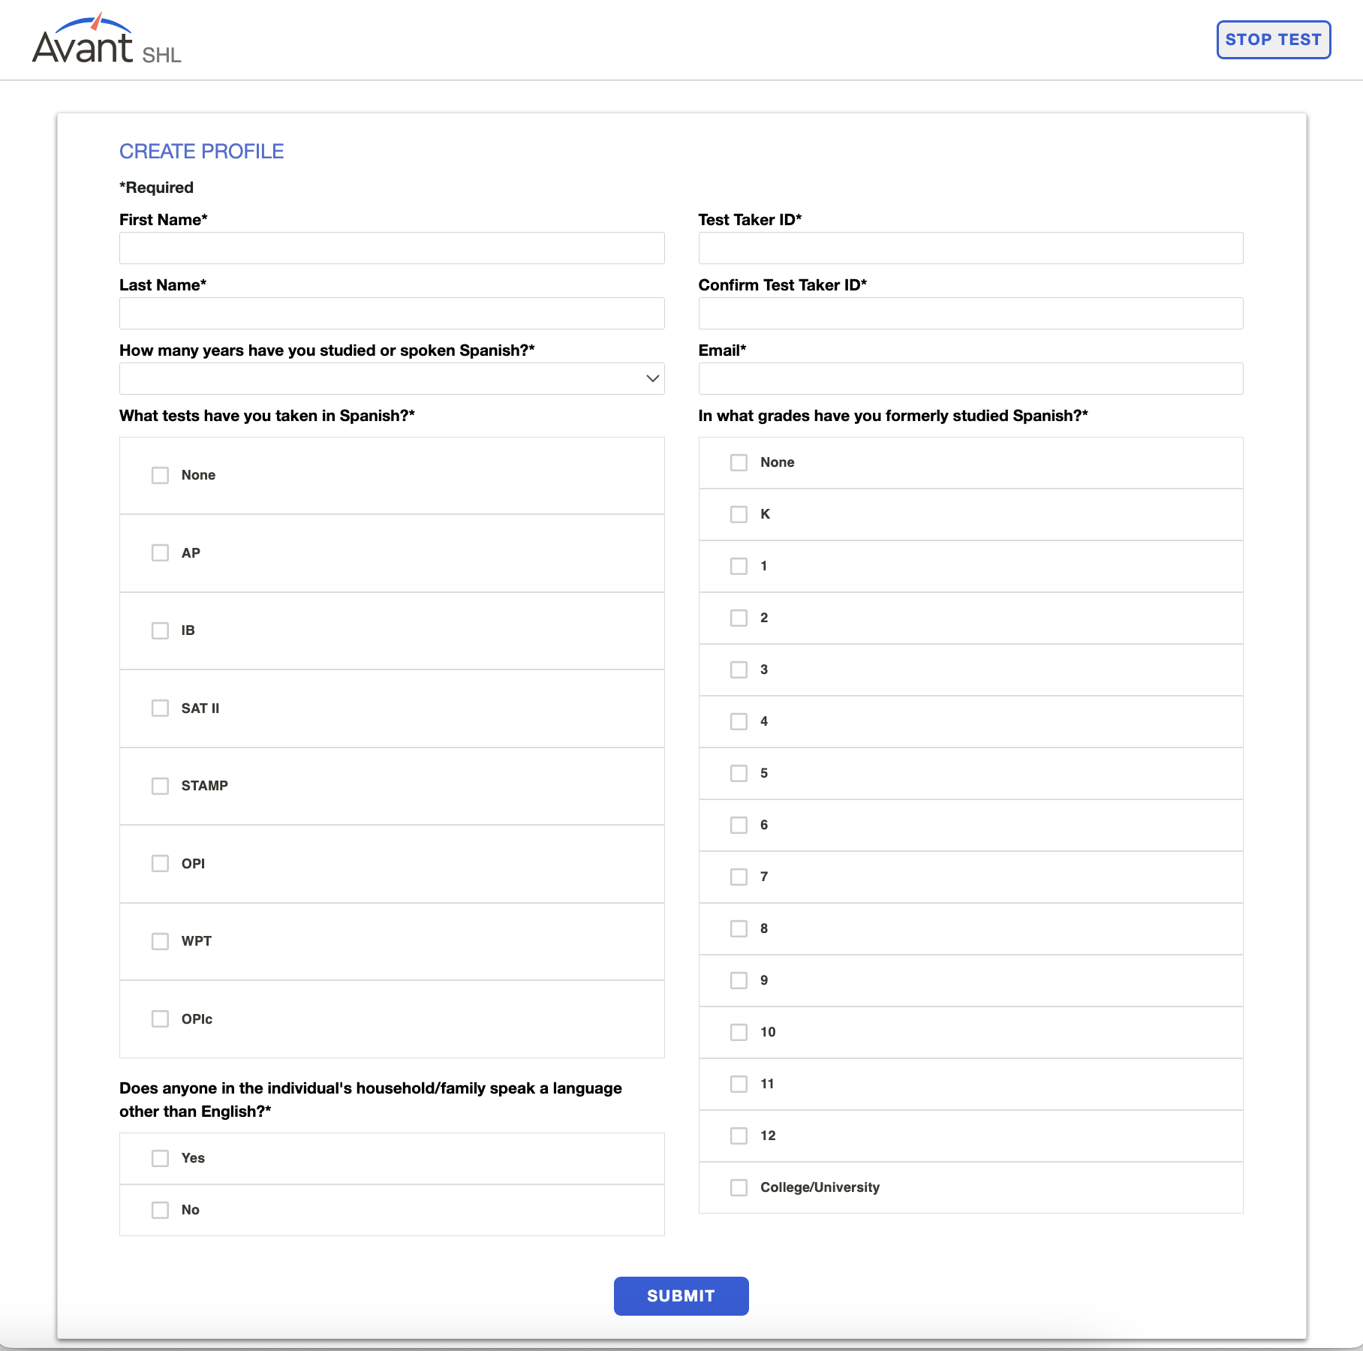Click the Avant SHL logo
Image resolution: width=1363 pixels, height=1351 pixels.
click(x=106, y=41)
